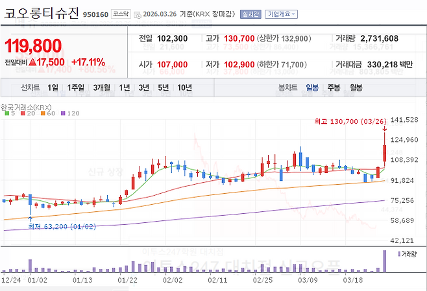This screenshot has width=427, height=291.
Task: Click the change rate +17.11%
Action: pyautogui.click(x=88, y=62)
